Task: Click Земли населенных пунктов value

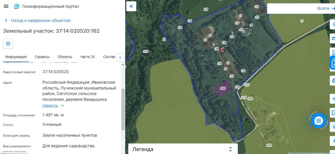Action: (70, 135)
